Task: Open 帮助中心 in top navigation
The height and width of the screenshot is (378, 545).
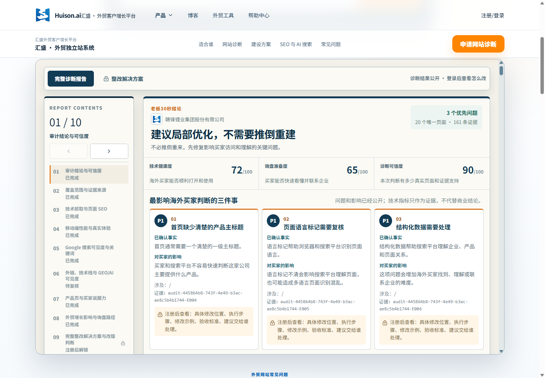Action: coord(259,15)
